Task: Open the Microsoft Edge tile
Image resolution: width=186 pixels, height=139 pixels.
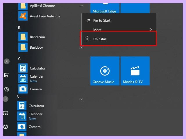Action: [105, 8]
